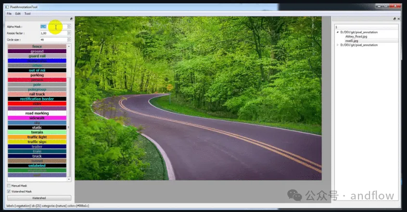This screenshot has width=407, height=212.
Task: Close the right file browser panel
Action: [x=398, y=19]
